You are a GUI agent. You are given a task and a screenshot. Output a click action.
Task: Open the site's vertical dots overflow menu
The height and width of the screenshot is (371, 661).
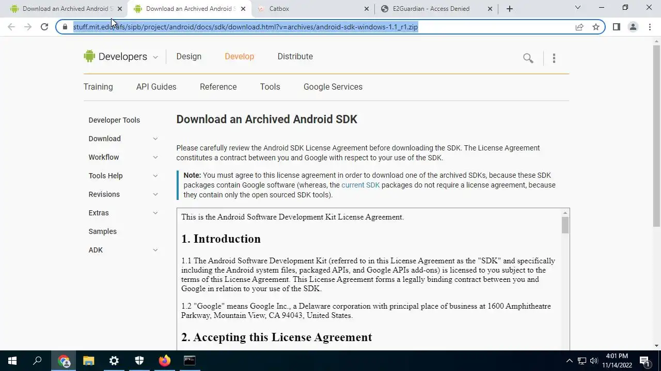tap(554, 58)
